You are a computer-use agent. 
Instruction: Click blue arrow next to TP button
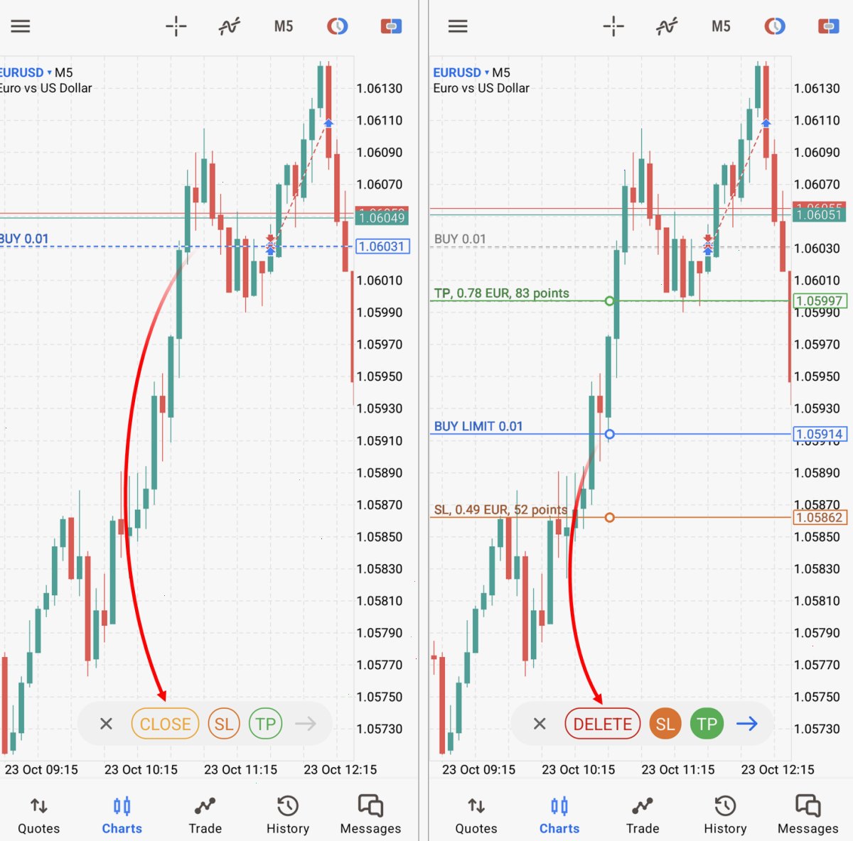coord(747,724)
